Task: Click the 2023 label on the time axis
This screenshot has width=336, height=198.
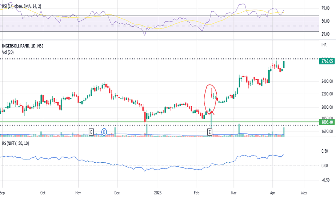Action: coord(158,193)
